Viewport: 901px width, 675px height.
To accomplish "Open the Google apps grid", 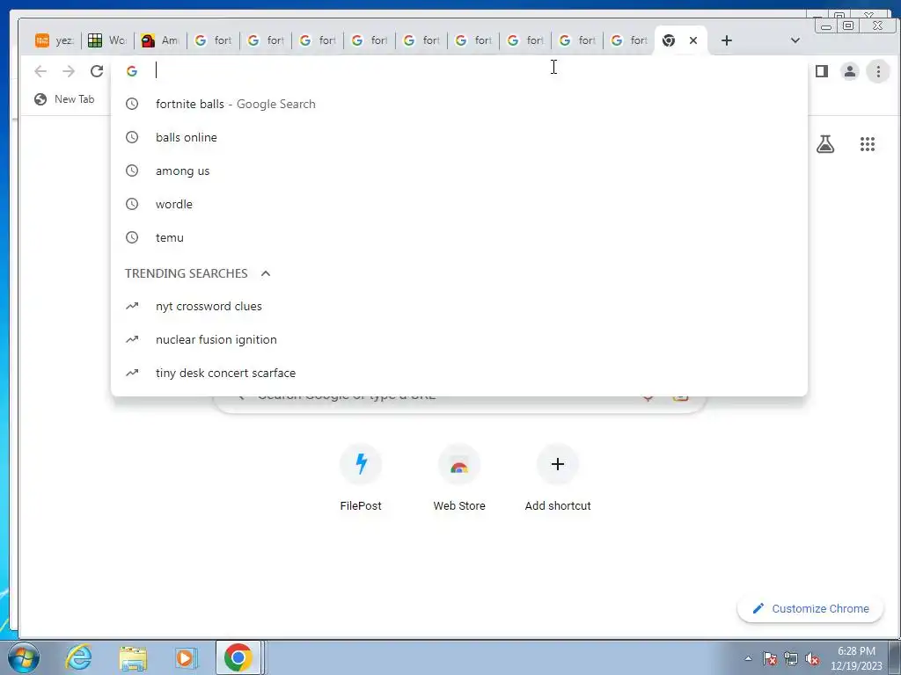I will [867, 144].
